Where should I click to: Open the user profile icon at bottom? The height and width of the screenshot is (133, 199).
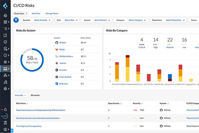pyautogui.click(x=5, y=129)
